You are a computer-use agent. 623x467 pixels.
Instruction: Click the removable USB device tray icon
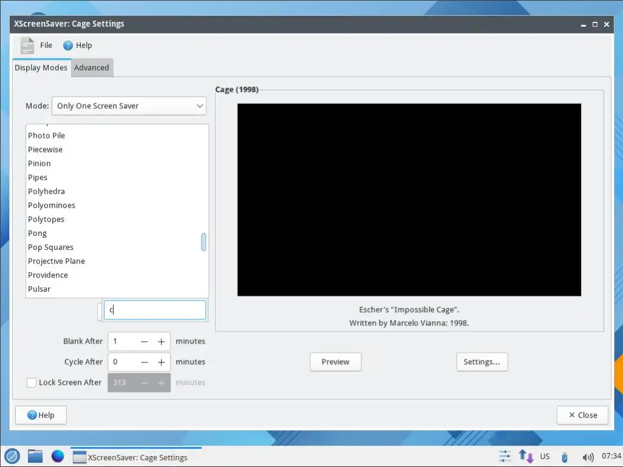click(x=564, y=457)
